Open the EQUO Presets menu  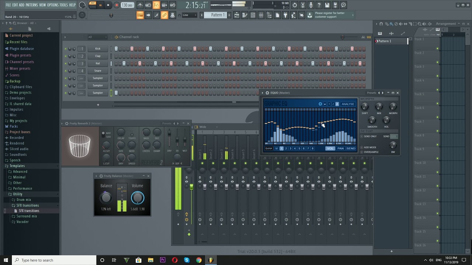click(371, 93)
